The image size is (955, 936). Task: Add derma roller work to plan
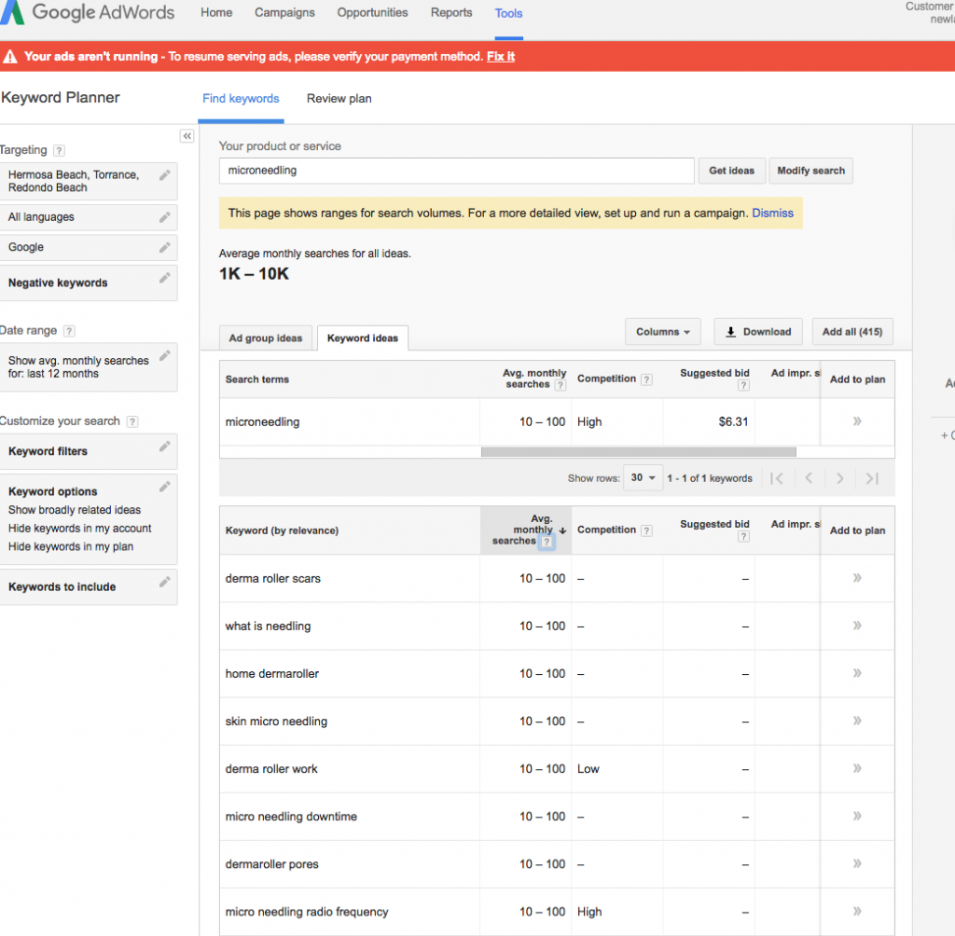coord(857,768)
